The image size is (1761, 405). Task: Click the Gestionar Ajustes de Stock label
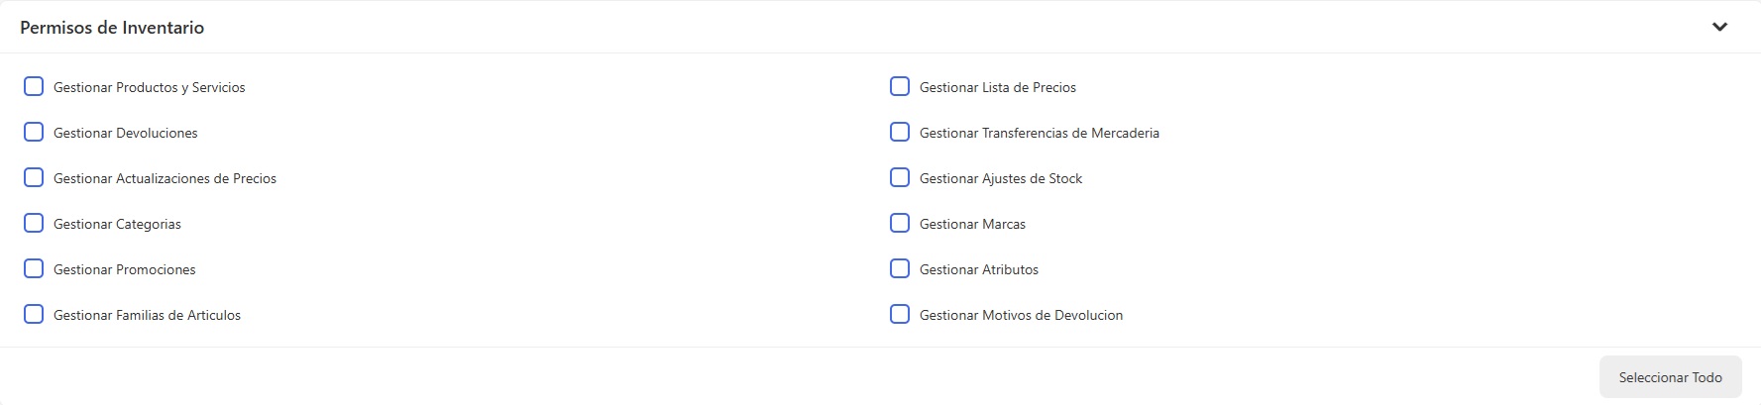pos(1001,179)
